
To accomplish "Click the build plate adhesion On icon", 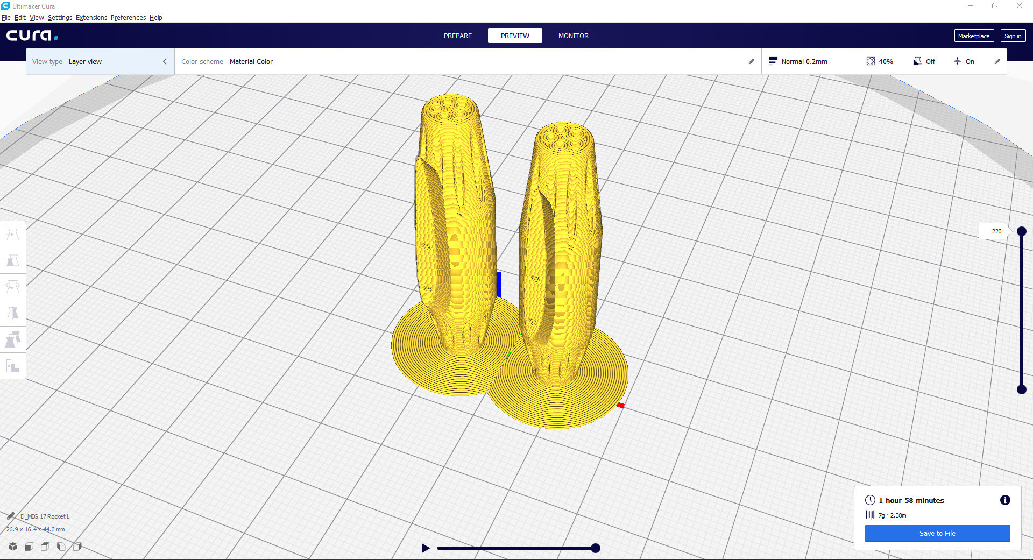I will [957, 61].
